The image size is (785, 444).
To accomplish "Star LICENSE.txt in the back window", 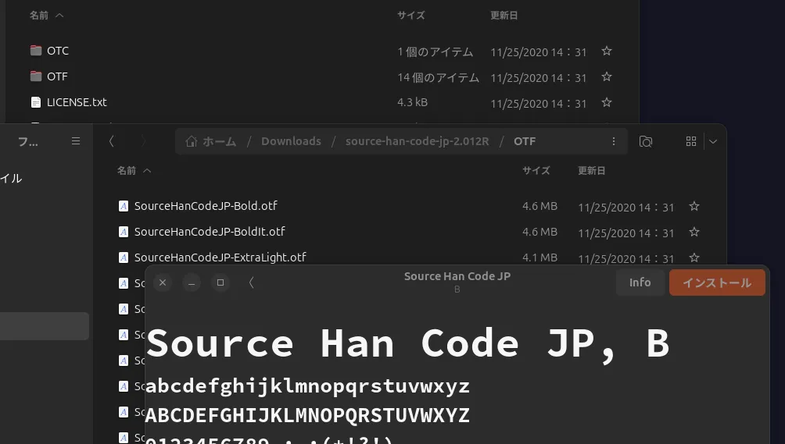I will pyautogui.click(x=606, y=102).
